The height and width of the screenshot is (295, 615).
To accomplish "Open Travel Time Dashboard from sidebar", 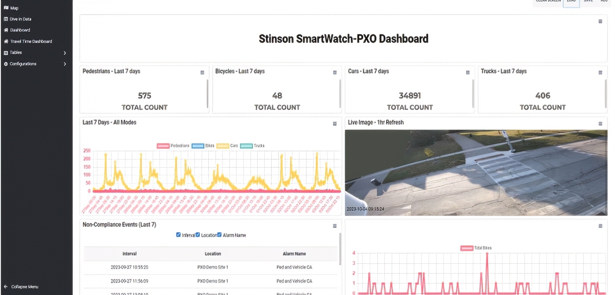I will click(x=31, y=41).
